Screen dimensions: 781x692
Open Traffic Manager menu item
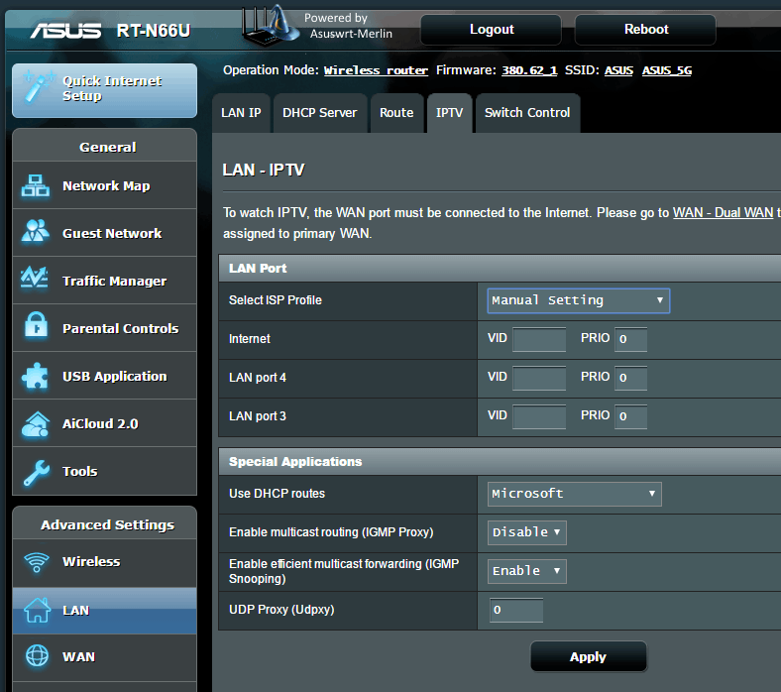pos(105,281)
